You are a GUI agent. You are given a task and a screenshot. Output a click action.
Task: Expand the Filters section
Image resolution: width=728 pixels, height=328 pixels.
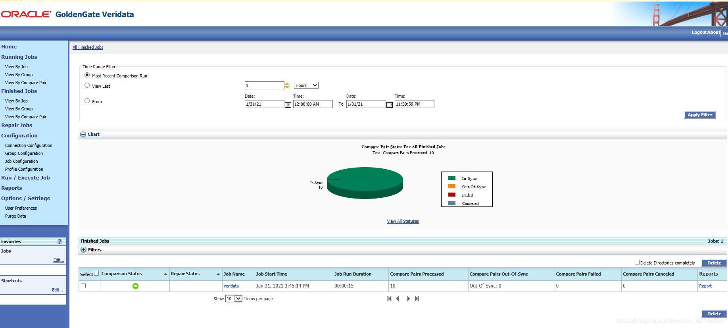coord(83,250)
